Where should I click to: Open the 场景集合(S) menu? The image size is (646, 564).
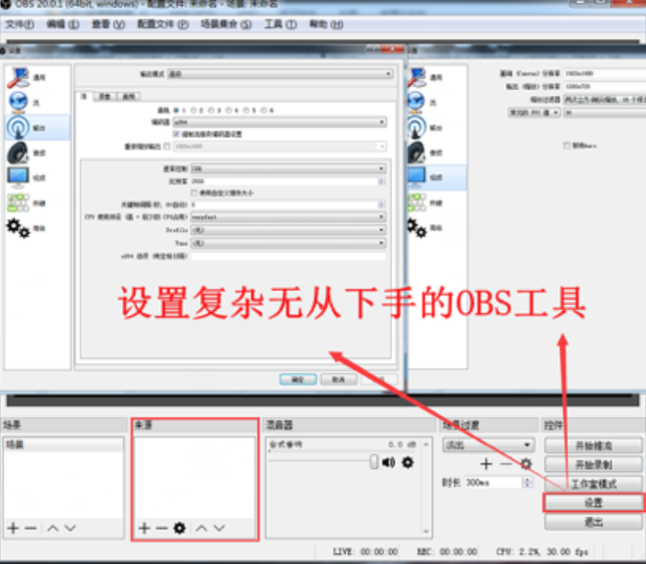click(226, 24)
